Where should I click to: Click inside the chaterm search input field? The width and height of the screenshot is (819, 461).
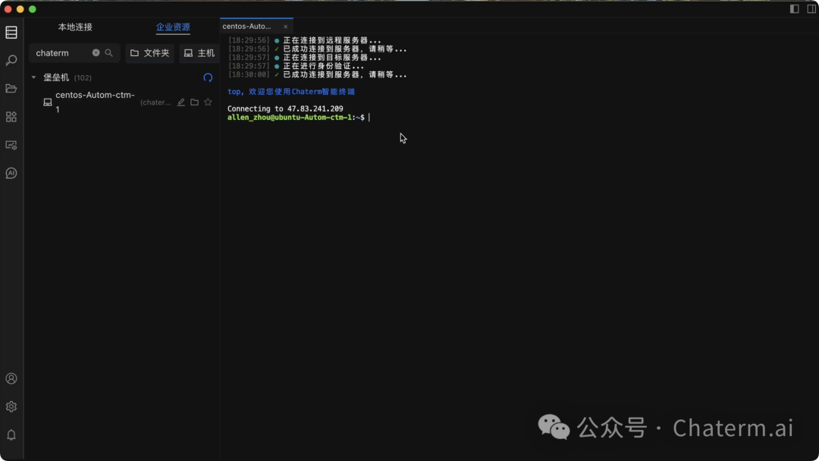click(x=61, y=53)
